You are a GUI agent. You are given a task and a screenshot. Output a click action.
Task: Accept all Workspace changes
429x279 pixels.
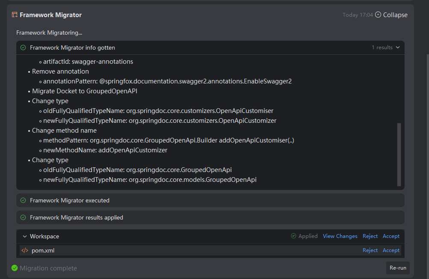pos(391,236)
